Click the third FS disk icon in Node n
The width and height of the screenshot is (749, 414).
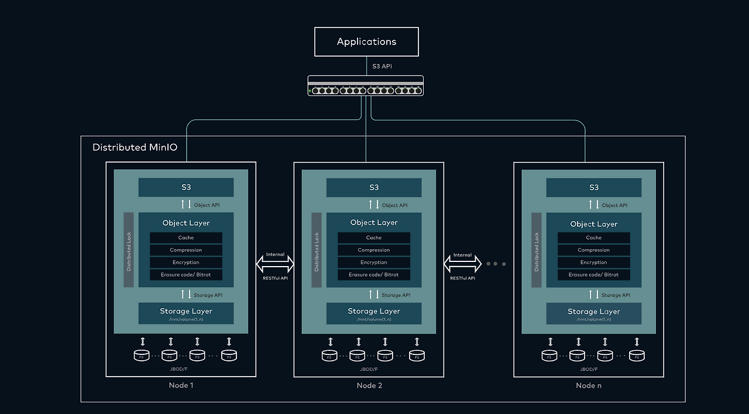pos(605,356)
